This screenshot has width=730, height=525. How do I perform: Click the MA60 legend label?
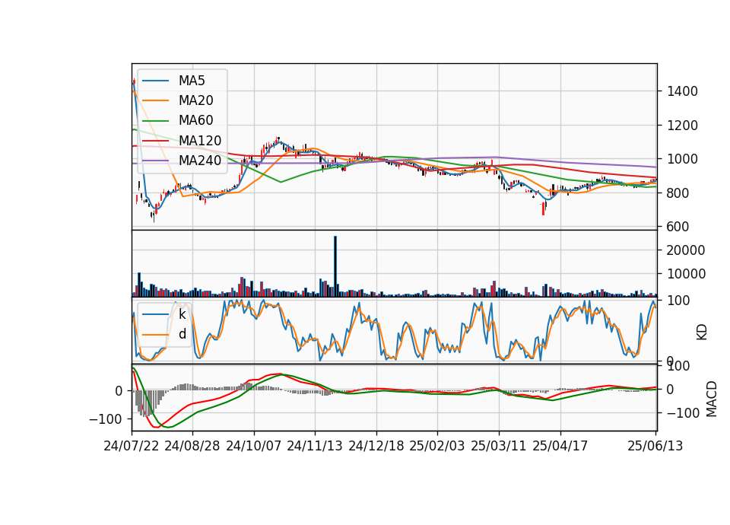pos(196,121)
